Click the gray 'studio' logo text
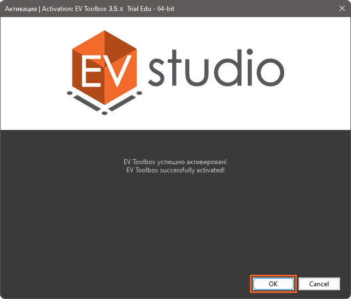 tap(216, 68)
